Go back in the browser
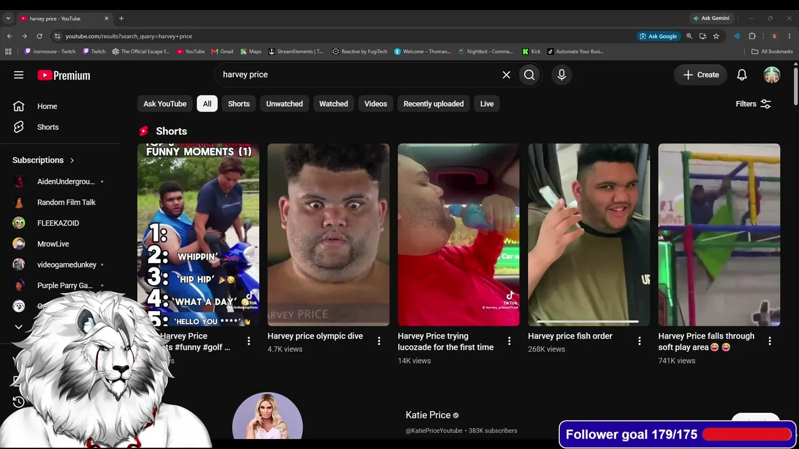This screenshot has height=449, width=799. pyautogui.click(x=9, y=36)
